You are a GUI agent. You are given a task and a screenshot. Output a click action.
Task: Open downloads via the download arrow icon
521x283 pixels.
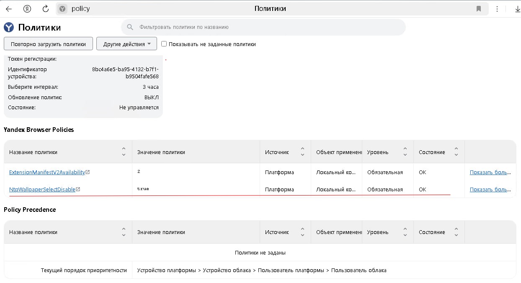[517, 9]
